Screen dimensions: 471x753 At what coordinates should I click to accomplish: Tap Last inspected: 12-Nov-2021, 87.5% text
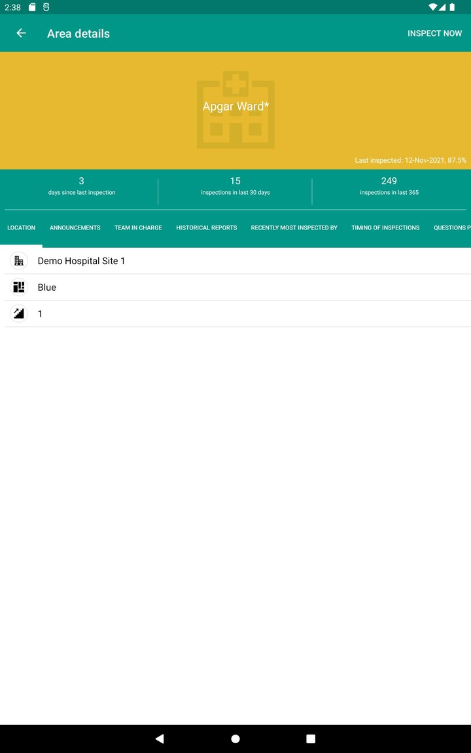pos(410,160)
